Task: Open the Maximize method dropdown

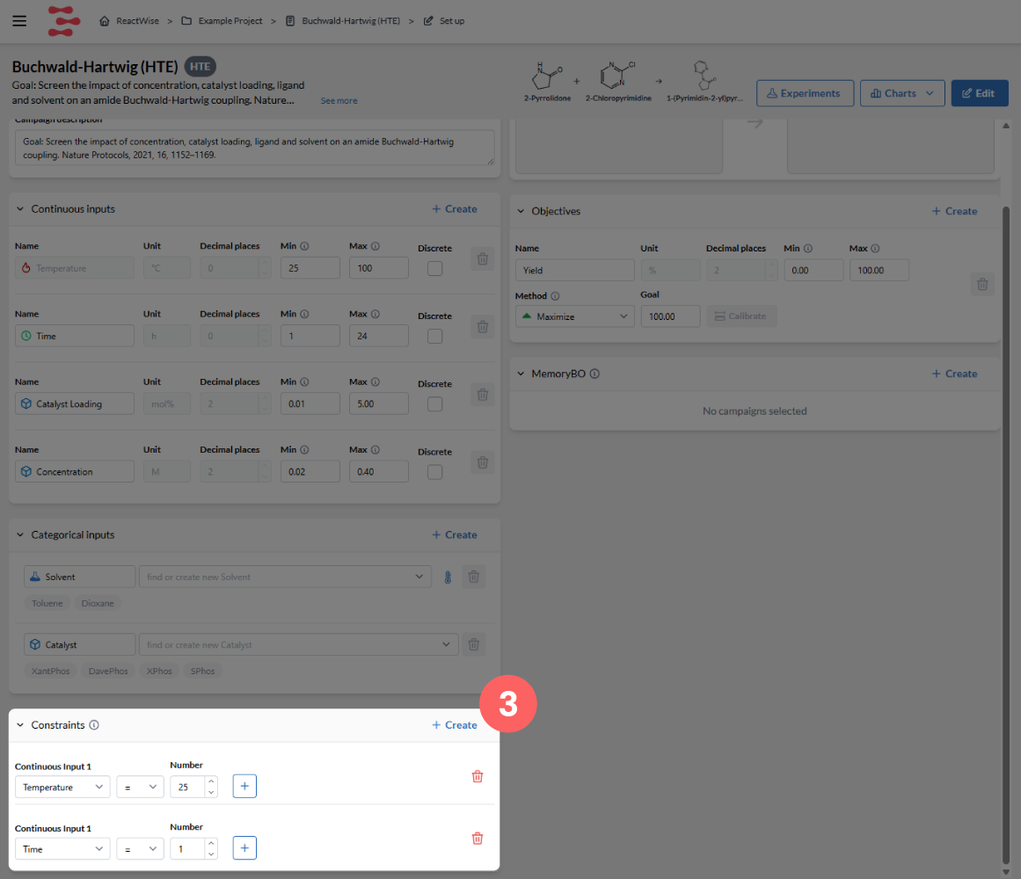Action: point(575,316)
